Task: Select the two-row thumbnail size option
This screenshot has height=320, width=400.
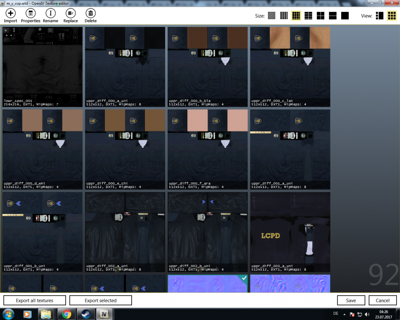Action: 333,16
